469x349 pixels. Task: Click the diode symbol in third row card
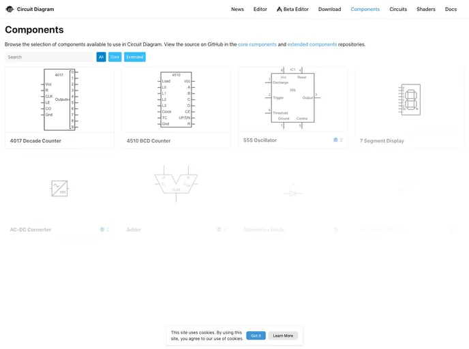point(292,193)
